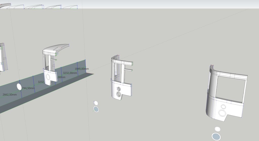Select the rightmost roof profile outline at the top
This screenshot has width=259, height=141.
coord(70,7)
